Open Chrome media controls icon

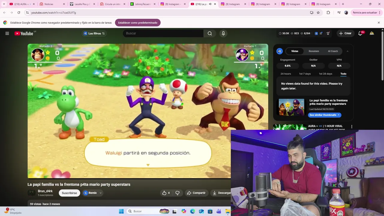[339, 13]
